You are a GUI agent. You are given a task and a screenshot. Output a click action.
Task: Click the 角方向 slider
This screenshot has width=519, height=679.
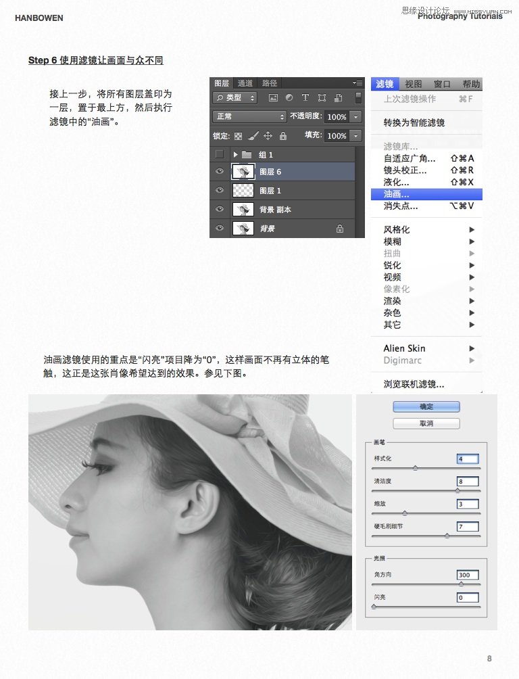(x=426, y=584)
